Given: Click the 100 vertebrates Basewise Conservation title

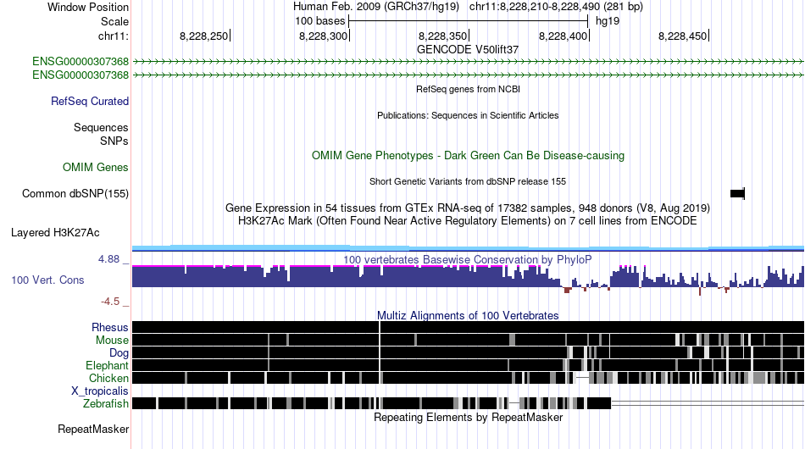Looking at the screenshot, I should (467, 259).
